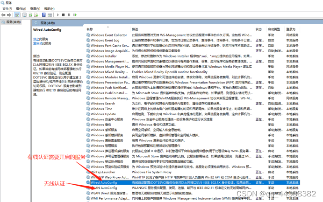Open the blue Help question-mark icon
This screenshot has width=323, height=202.
click(x=44, y=15)
